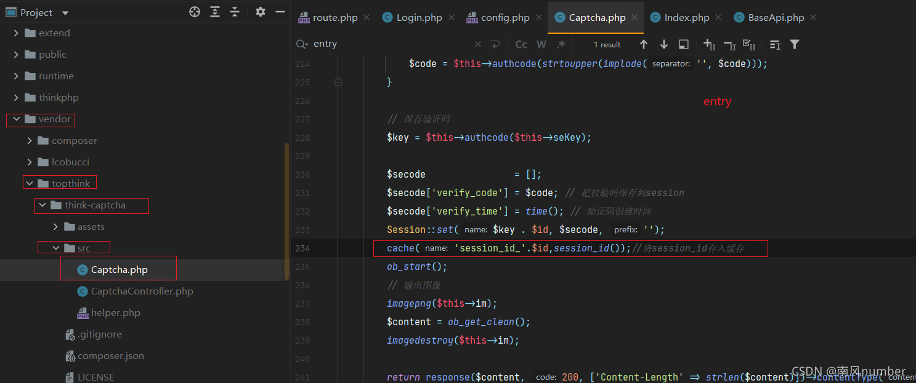The width and height of the screenshot is (916, 383).
Task: Select CaptchaController.php in project tree
Action: [142, 291]
